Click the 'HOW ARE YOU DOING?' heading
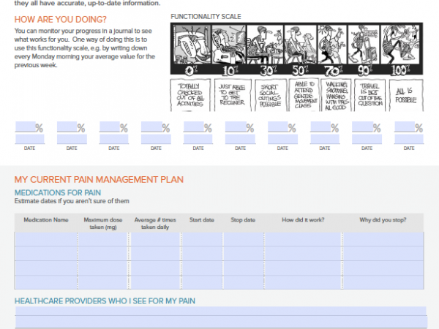This screenshot has width=439, height=329. point(61,19)
